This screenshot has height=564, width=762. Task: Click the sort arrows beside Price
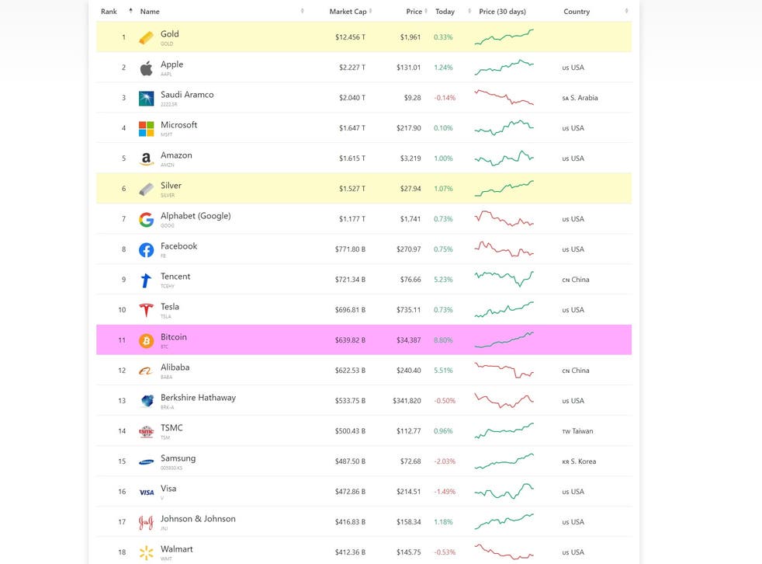pyautogui.click(x=426, y=11)
